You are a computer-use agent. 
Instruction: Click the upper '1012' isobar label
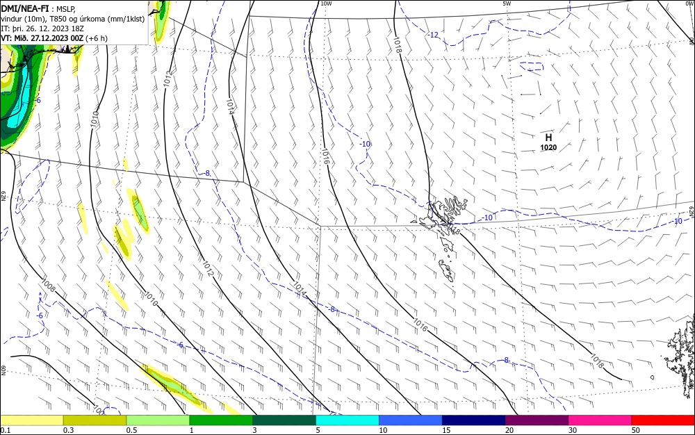click(x=167, y=78)
